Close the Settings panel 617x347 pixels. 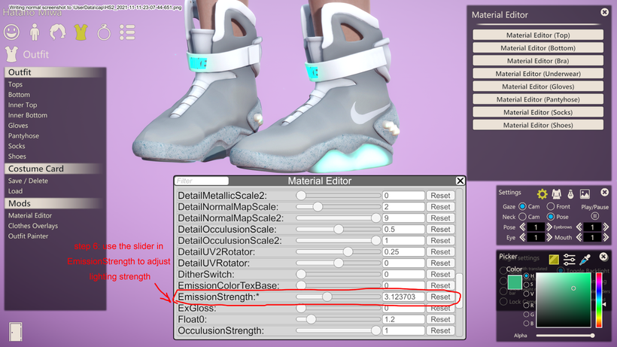click(x=604, y=193)
